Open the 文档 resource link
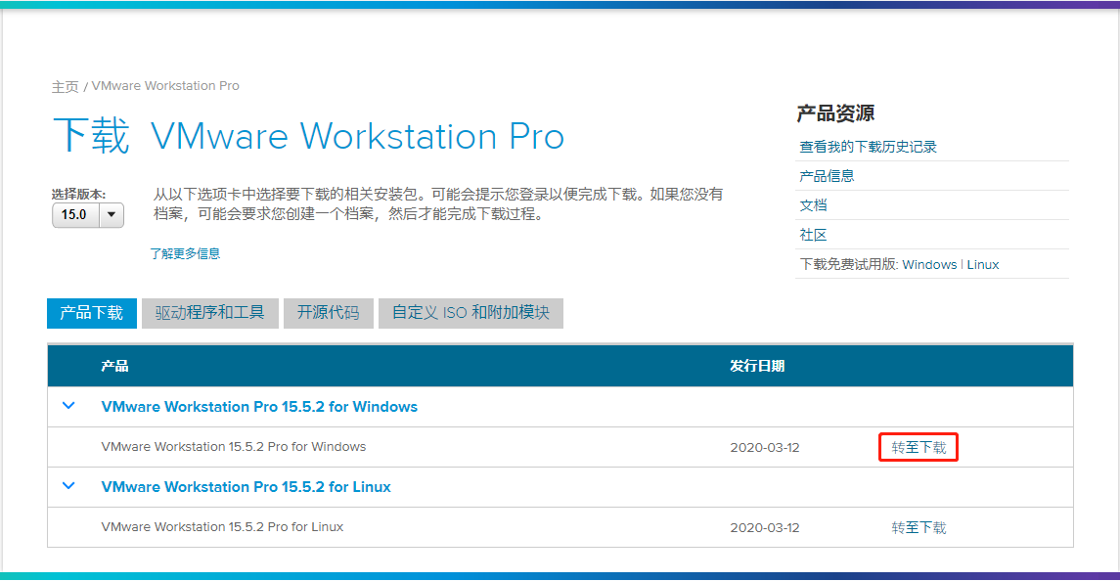Image resolution: width=1120 pixels, height=581 pixels. pos(813,205)
